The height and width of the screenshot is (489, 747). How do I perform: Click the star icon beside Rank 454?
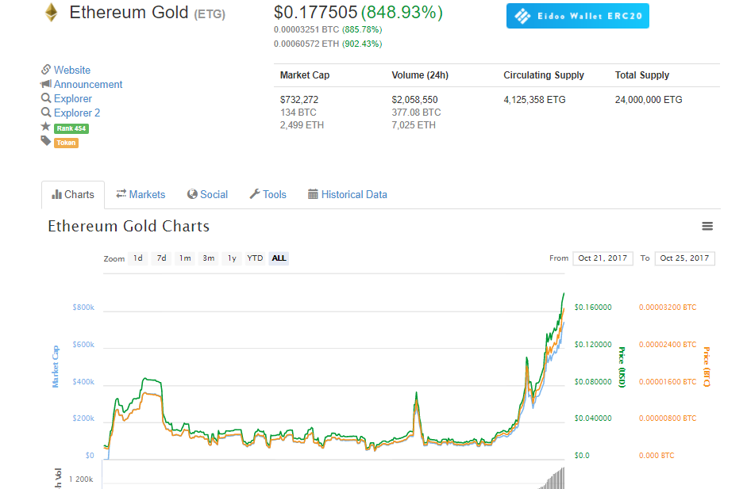coord(46,127)
